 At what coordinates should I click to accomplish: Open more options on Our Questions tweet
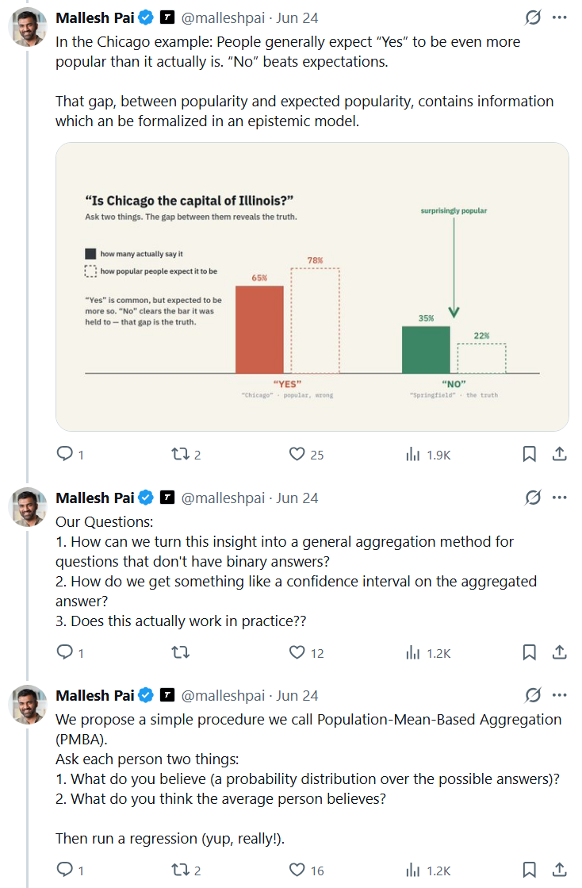[559, 498]
